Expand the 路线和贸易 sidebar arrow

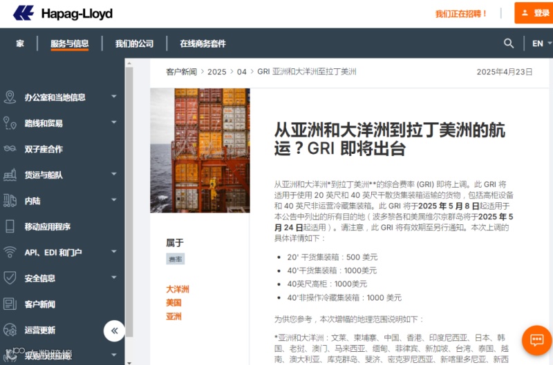pos(113,122)
